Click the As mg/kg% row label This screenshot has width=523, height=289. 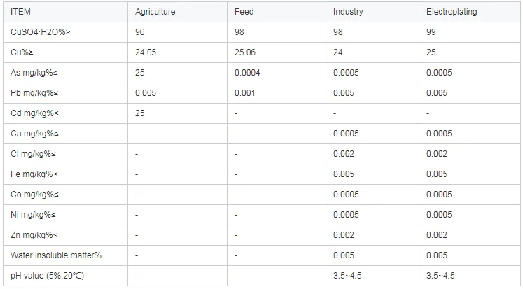point(34,73)
